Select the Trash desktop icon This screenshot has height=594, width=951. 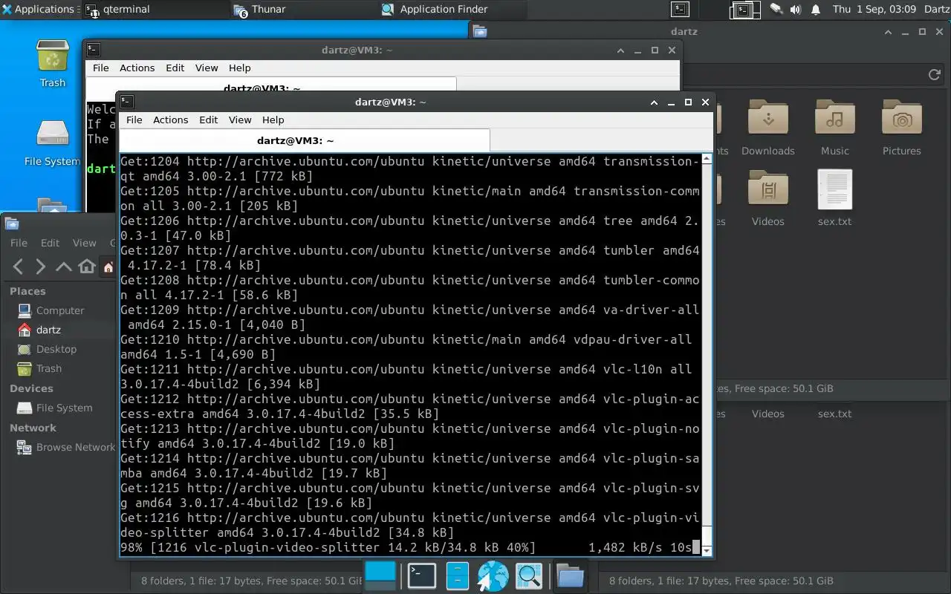(x=53, y=64)
